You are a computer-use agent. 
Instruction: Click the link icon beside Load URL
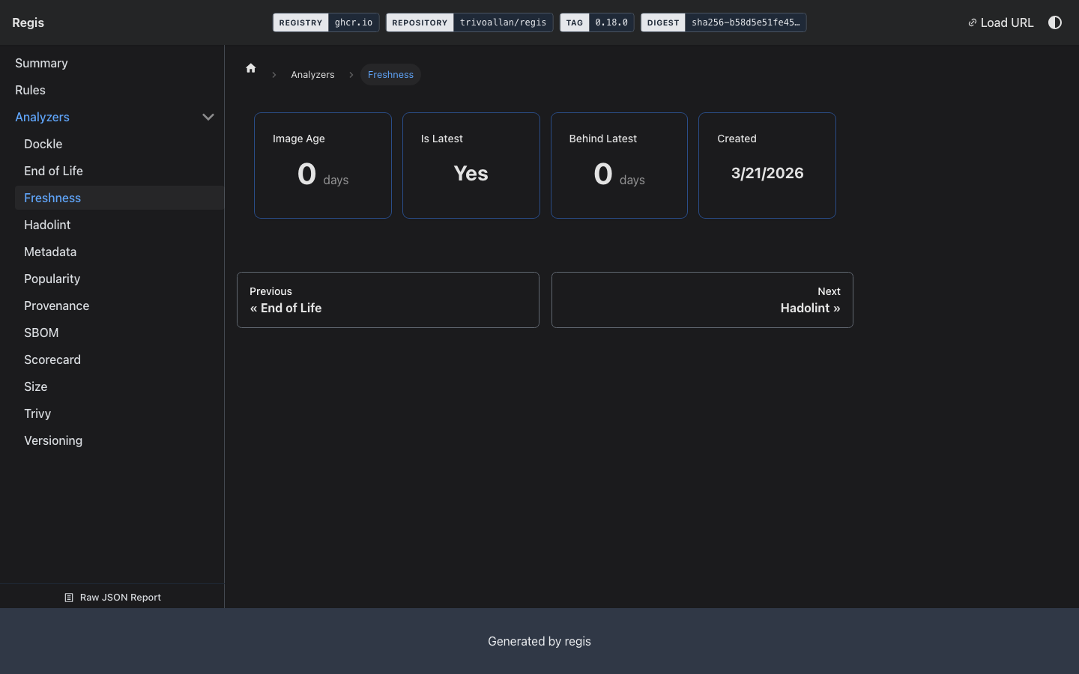pyautogui.click(x=972, y=22)
